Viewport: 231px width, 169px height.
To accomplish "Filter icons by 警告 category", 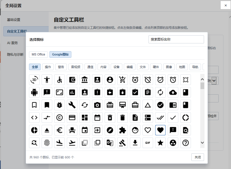I will point(61,67).
